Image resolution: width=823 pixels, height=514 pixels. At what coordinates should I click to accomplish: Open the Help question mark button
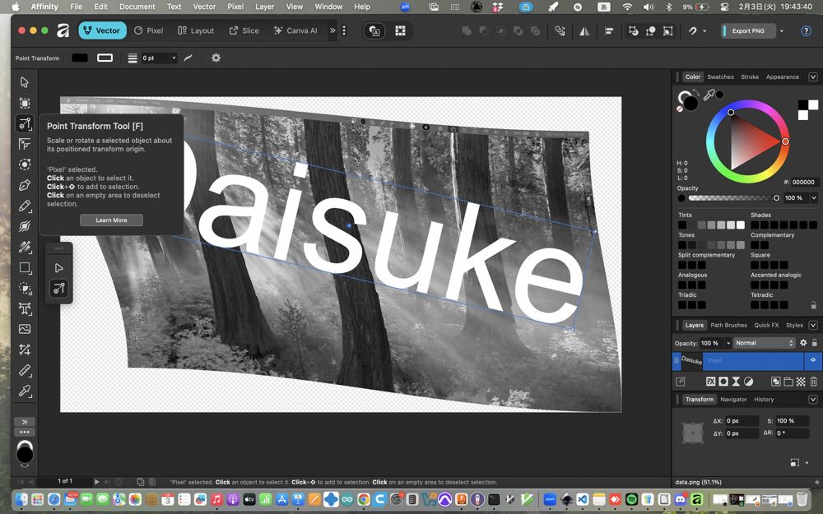pos(807,31)
